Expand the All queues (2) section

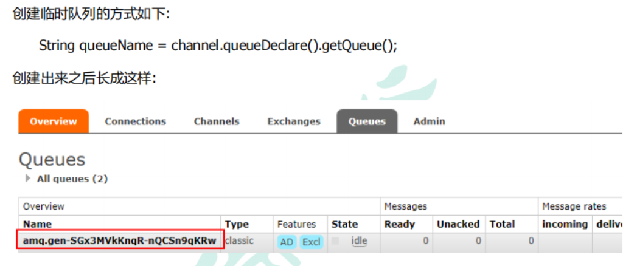click(x=67, y=179)
